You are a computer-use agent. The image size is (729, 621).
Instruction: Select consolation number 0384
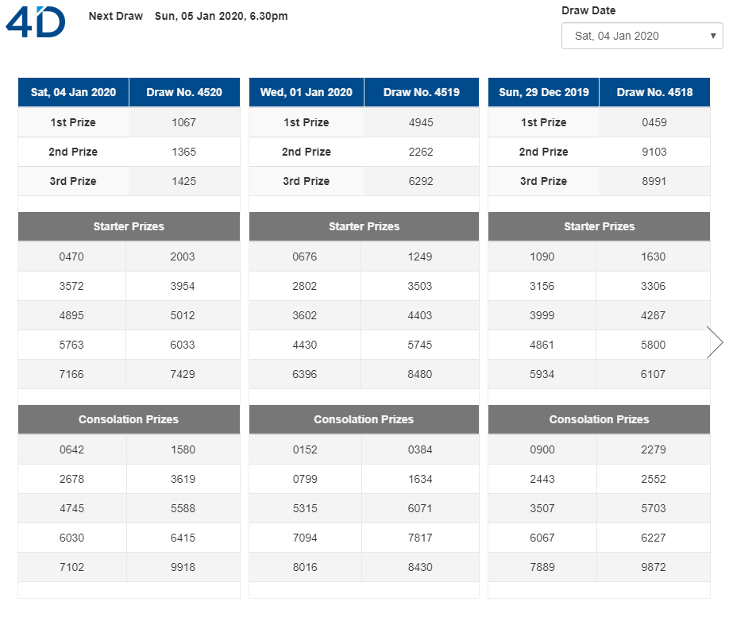(x=420, y=449)
